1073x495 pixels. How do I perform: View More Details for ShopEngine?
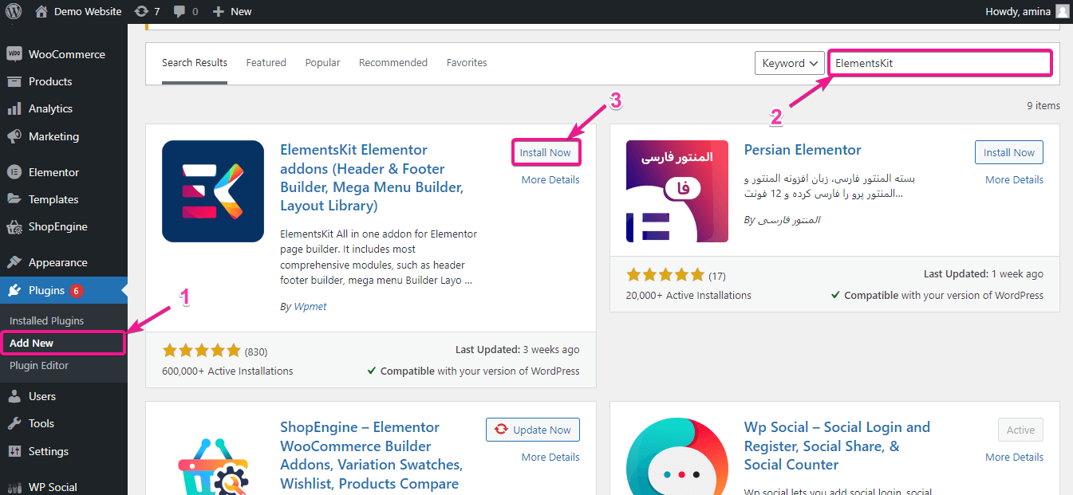(550, 457)
